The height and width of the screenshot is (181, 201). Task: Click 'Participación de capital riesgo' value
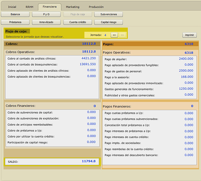(x=91, y=142)
